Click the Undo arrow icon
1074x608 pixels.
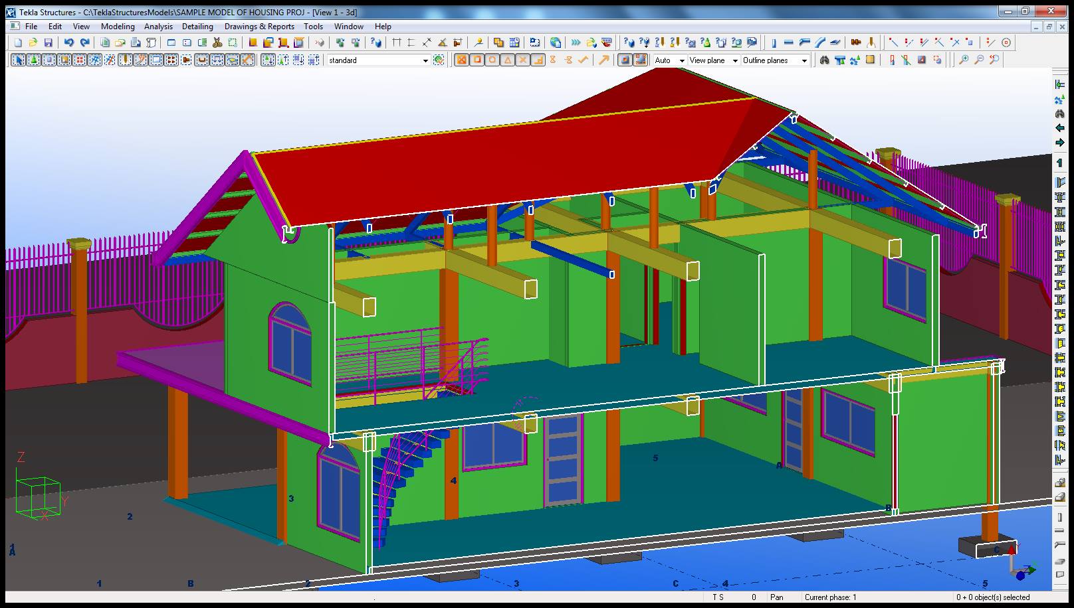tap(68, 42)
